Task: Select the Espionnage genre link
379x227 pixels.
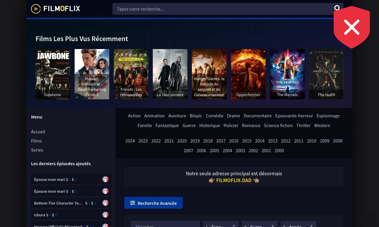Action: 328,116
